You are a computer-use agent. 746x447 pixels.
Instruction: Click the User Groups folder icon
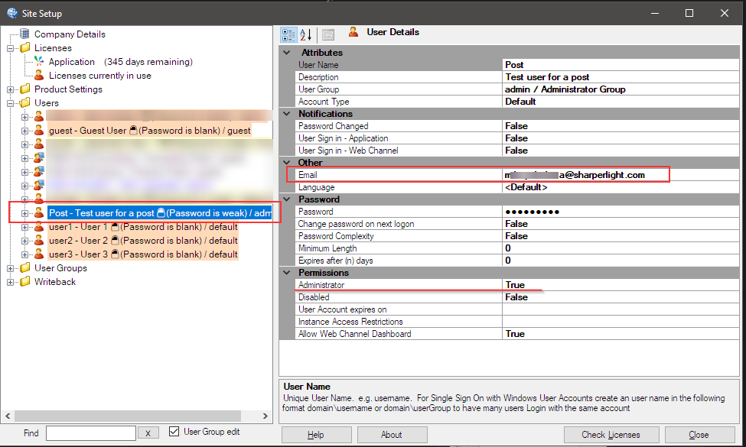[x=25, y=268]
